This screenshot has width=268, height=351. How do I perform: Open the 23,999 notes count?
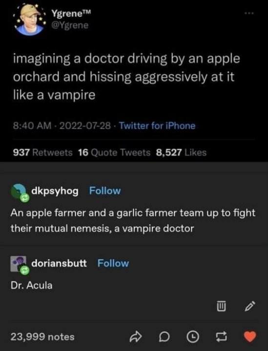pos(42,337)
